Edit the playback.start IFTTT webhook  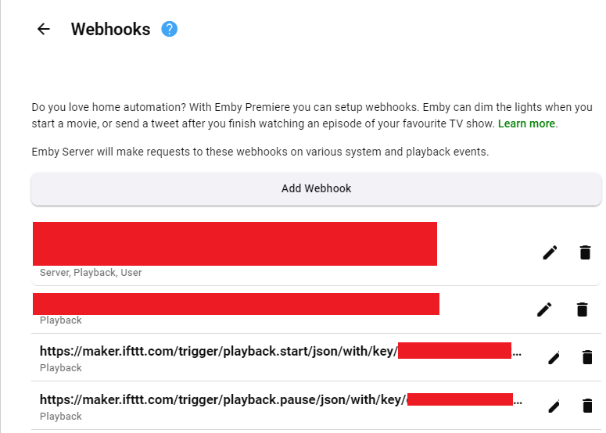pos(554,358)
